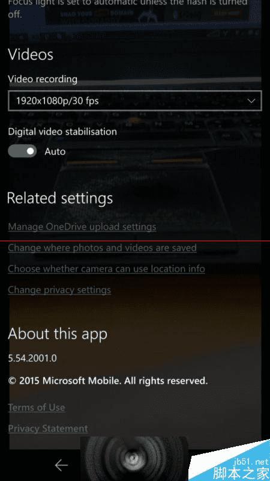
Task: Click the jb51.net watermark logo
Action: click(241, 467)
